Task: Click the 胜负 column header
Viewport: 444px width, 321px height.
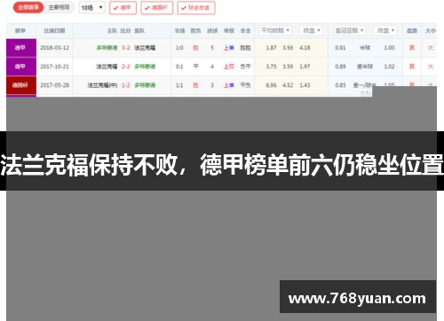Action: click(x=195, y=31)
